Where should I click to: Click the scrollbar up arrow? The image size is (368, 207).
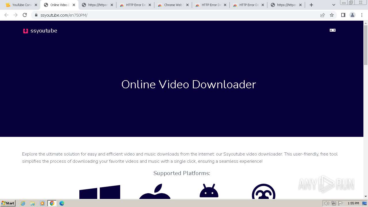click(x=366, y=23)
